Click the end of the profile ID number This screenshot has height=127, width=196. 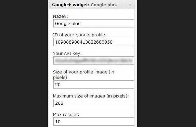tap(113, 42)
